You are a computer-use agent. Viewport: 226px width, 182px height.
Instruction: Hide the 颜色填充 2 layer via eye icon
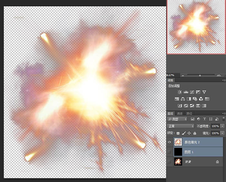(169, 141)
